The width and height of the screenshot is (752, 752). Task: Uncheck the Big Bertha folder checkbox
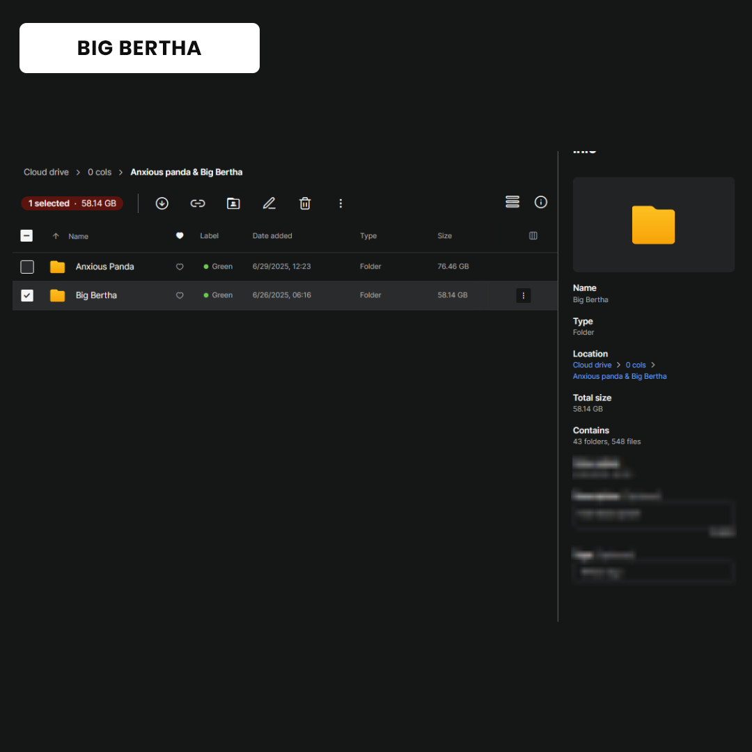[27, 295]
